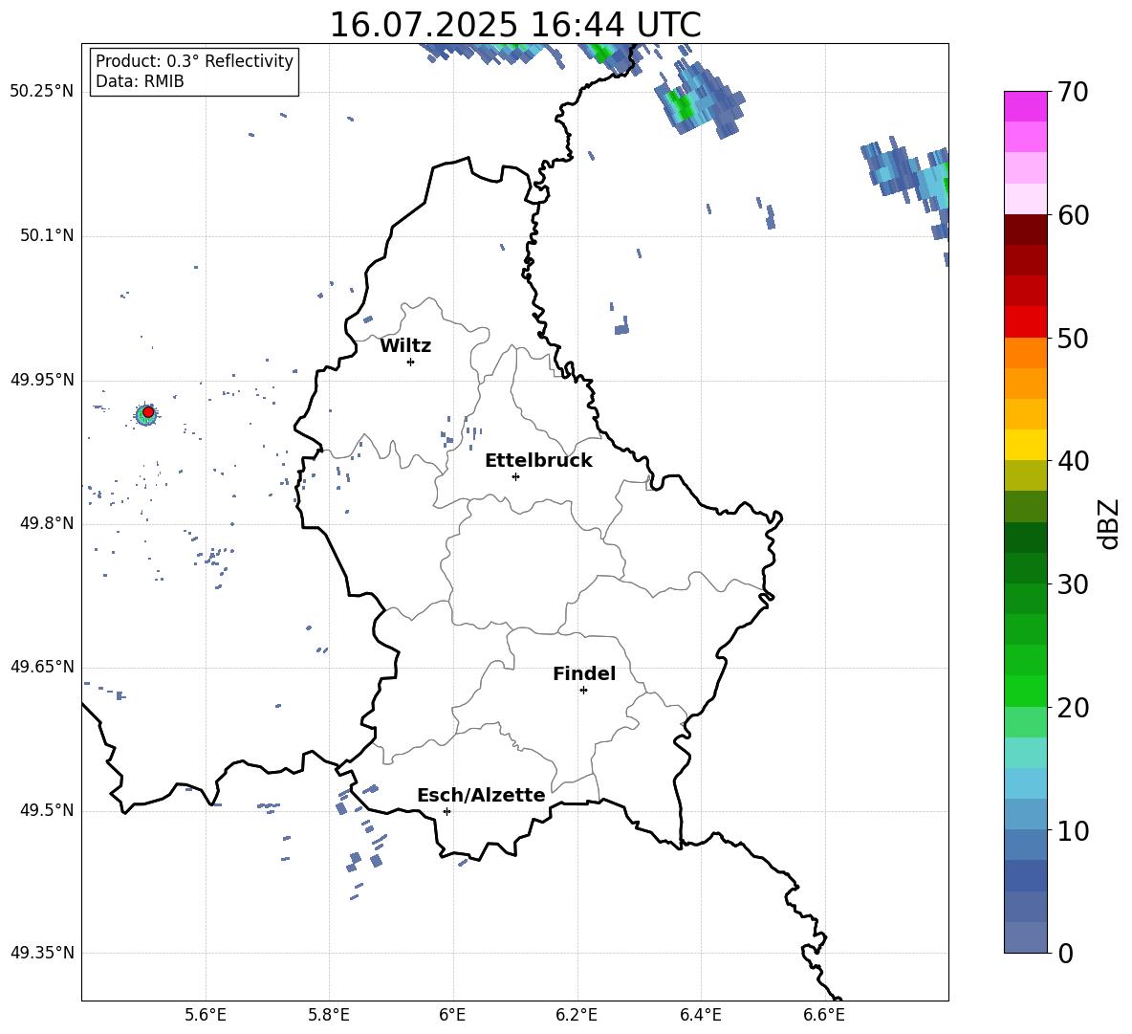Click the colorbar value 20
Image resolution: width=1132 pixels, height=1034 pixels.
click(1073, 708)
